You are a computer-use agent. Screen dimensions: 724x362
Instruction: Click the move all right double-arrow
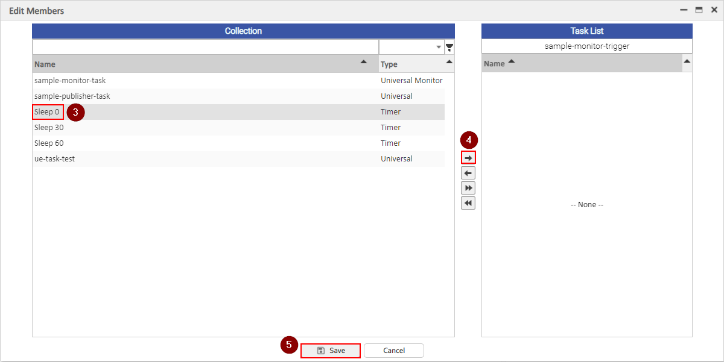[468, 188]
